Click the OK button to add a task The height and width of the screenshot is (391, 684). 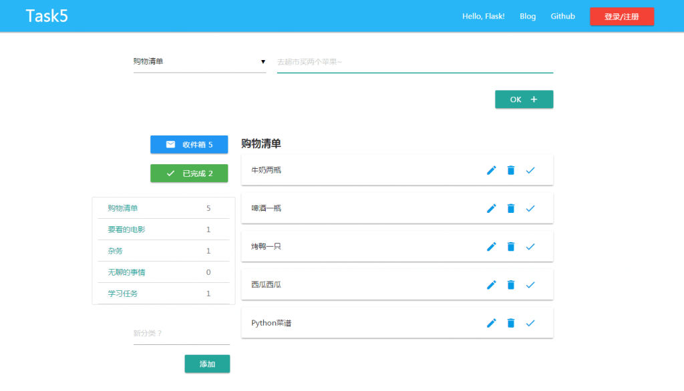524,98
